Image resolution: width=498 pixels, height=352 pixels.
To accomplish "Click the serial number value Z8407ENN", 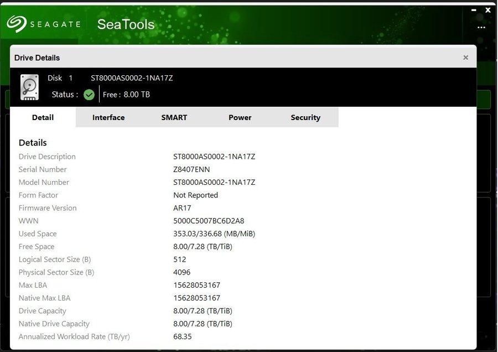I will tap(191, 169).
